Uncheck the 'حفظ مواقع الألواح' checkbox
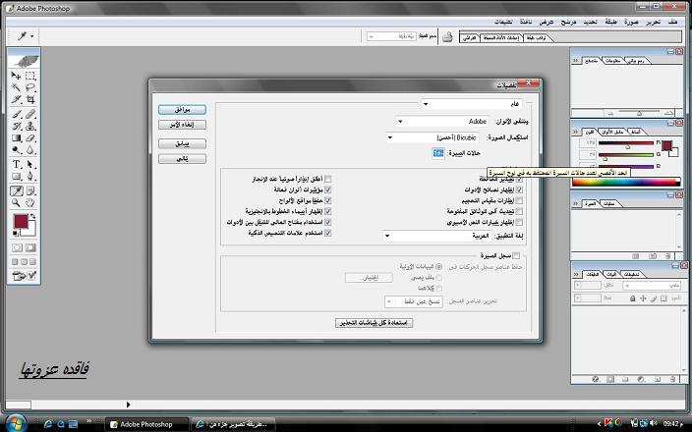This screenshot has width=692, height=432. click(328, 200)
